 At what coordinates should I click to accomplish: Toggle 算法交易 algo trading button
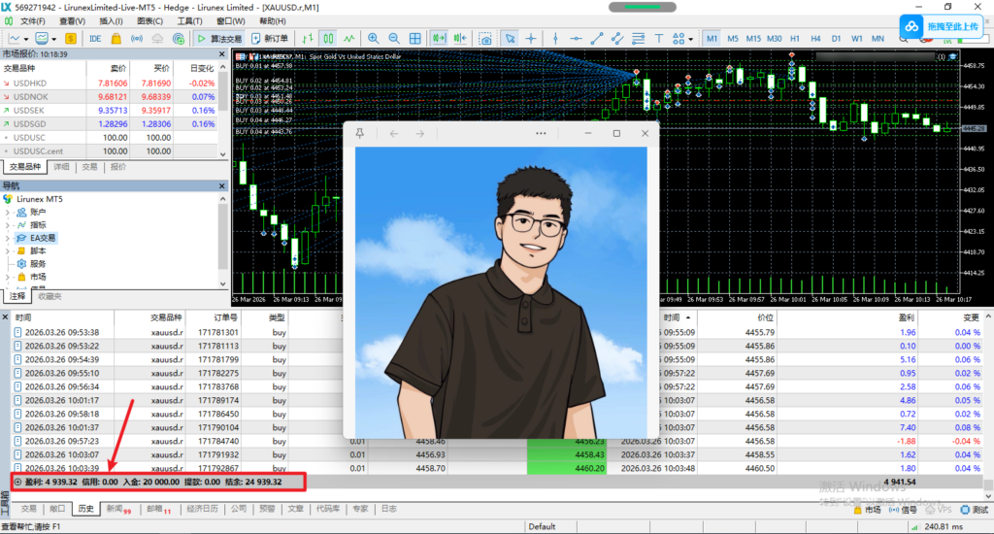click(x=219, y=39)
